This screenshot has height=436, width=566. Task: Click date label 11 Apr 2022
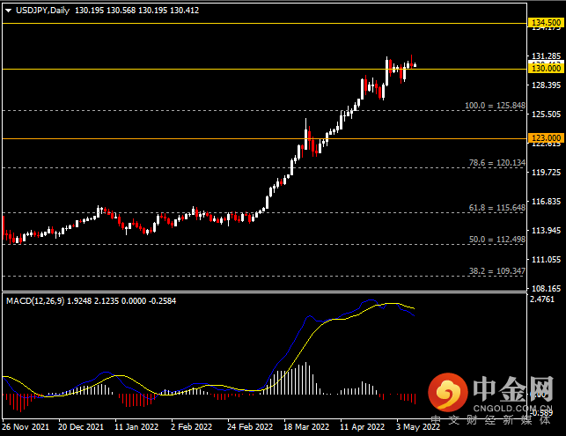(x=363, y=427)
